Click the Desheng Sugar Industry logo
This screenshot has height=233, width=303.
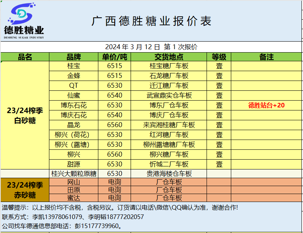pyautogui.click(x=24, y=21)
